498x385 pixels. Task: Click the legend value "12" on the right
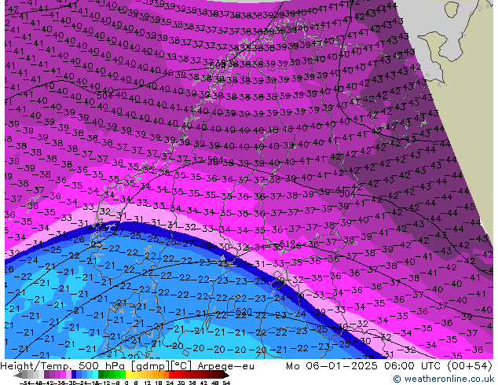tap(148, 383)
